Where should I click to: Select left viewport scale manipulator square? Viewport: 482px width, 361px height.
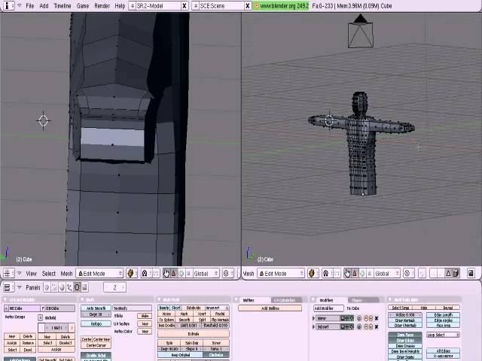[188, 273]
